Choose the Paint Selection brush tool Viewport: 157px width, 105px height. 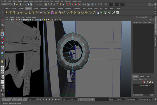2,29
